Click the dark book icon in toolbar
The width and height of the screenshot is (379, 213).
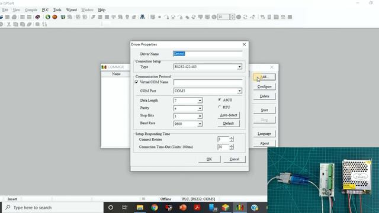coord(37,17)
